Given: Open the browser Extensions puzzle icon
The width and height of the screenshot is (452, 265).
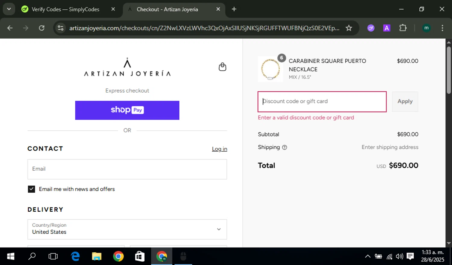Looking at the screenshot, I should tap(403, 28).
